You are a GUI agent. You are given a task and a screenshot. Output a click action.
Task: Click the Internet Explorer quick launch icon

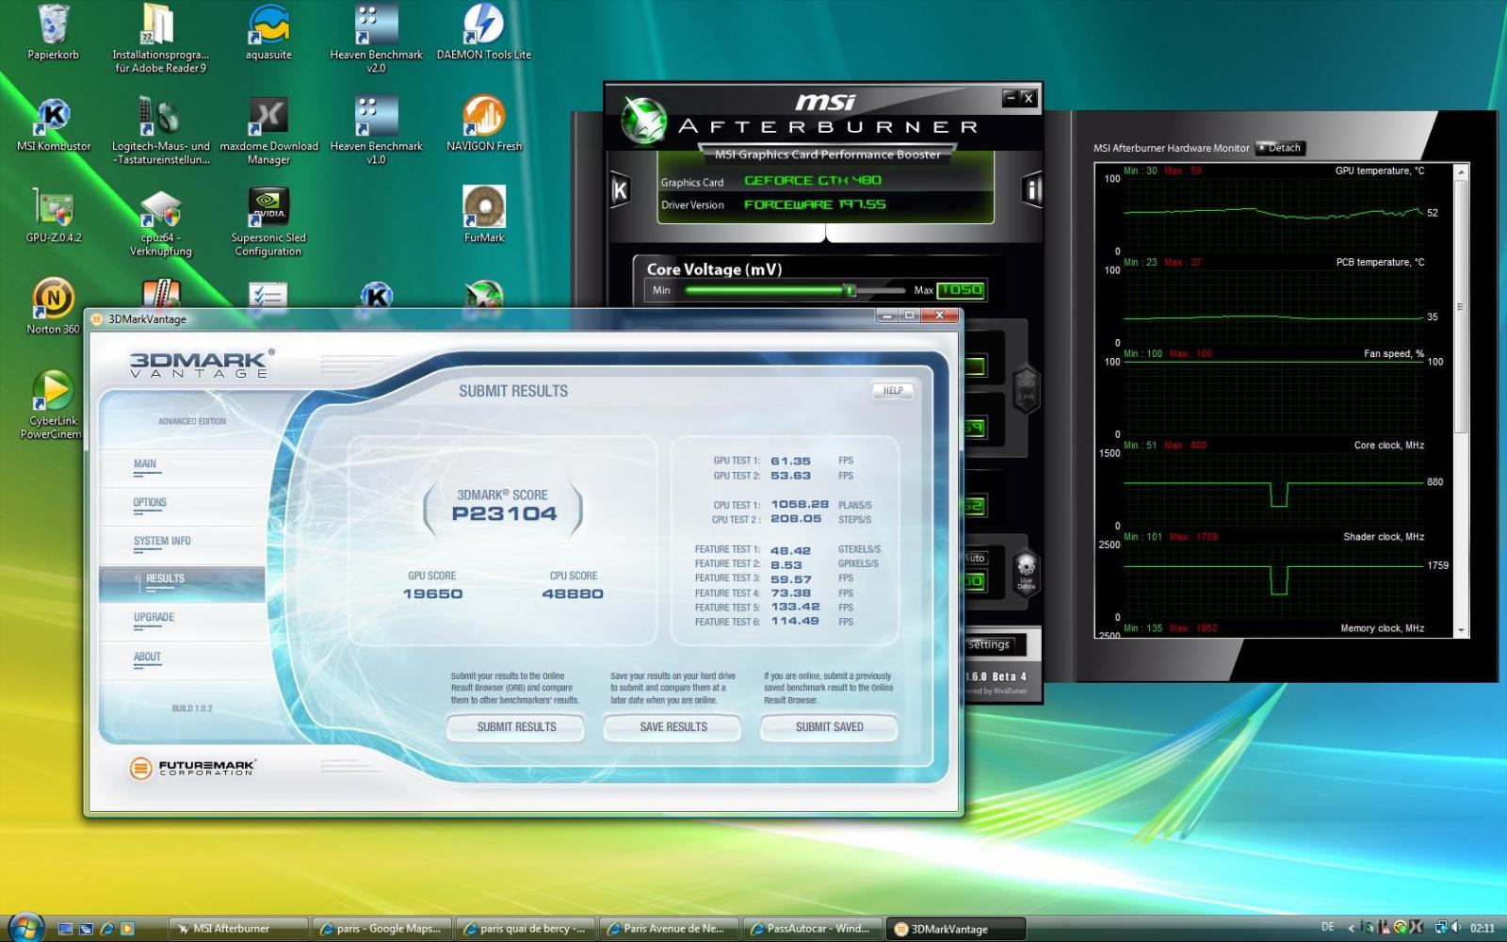click(106, 929)
